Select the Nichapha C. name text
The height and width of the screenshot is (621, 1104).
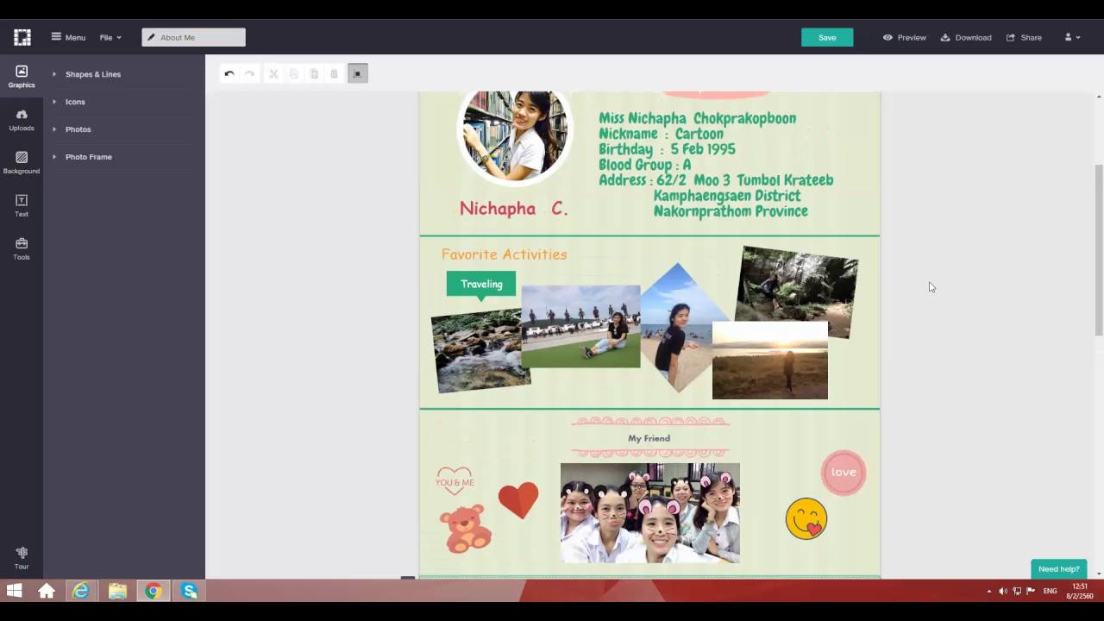click(x=513, y=209)
